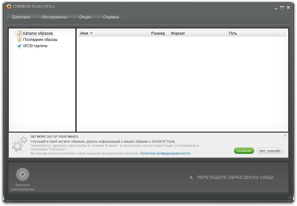Click the green Согласен button
297x206 pixels.
pos(244,151)
